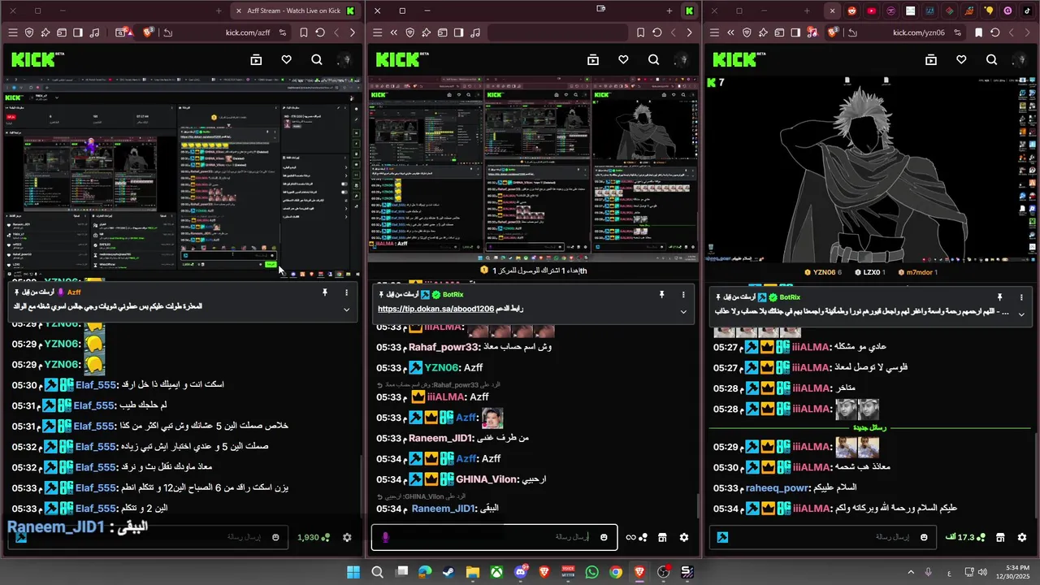This screenshot has height=585, width=1040.
Task: Open the profile avatar in the yzn06 window
Action: pyautogui.click(x=1020, y=60)
